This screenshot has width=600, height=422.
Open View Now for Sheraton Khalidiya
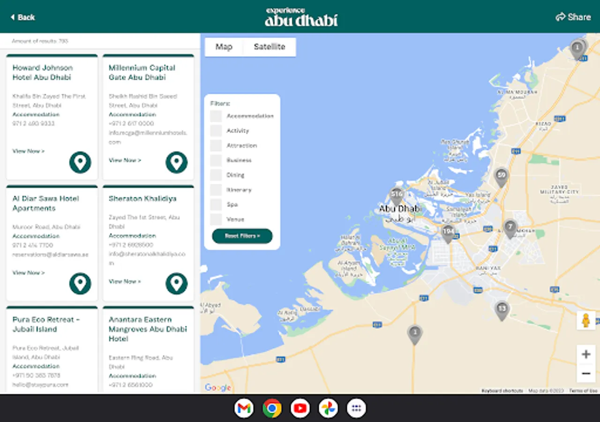(125, 281)
